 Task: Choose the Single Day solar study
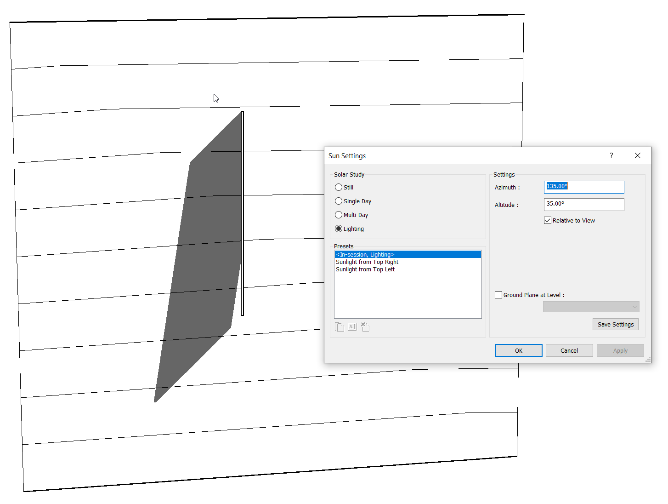[339, 201]
